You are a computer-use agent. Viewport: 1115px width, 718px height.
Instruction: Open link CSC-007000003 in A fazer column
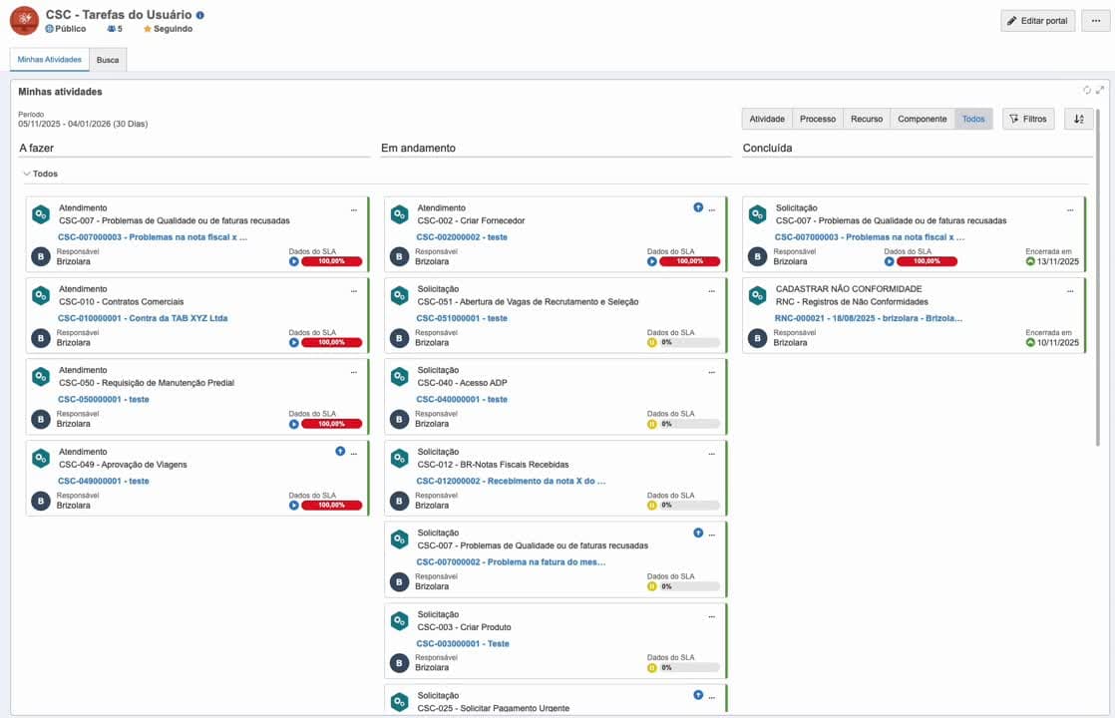click(x=153, y=237)
